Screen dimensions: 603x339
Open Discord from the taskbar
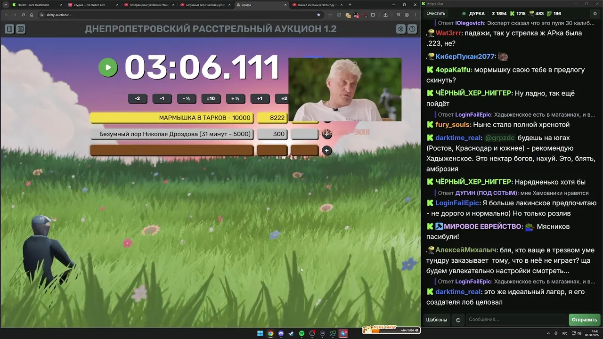tap(281, 333)
